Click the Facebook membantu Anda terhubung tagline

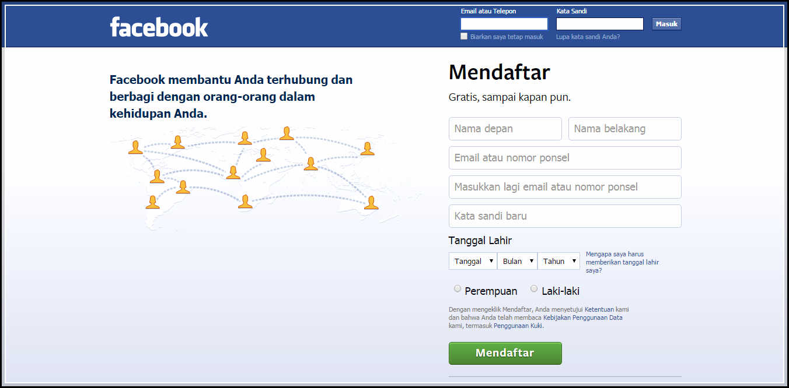pyautogui.click(x=231, y=96)
